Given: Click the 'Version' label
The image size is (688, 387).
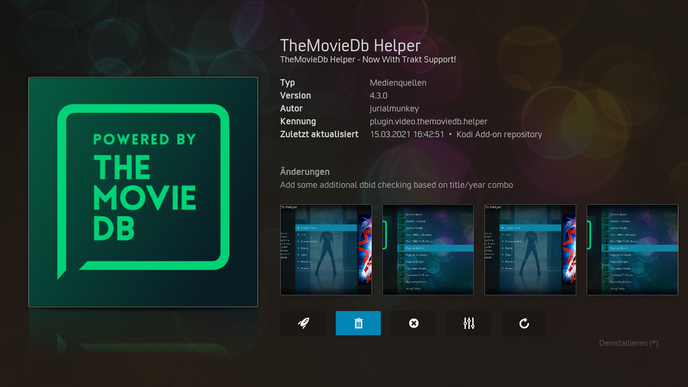Looking at the screenshot, I should point(295,95).
